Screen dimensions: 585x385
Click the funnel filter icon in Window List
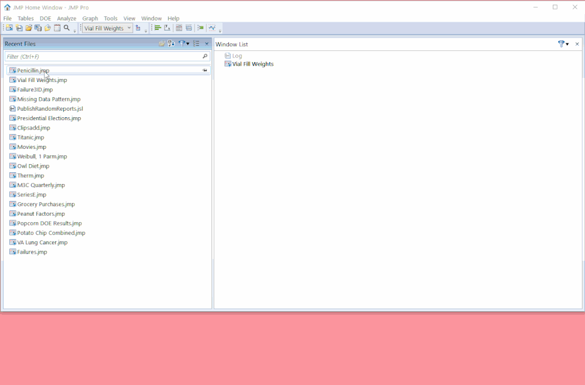point(561,44)
